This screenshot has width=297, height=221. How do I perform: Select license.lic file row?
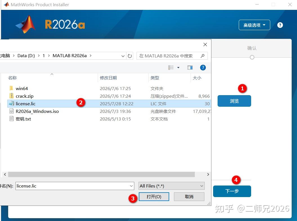pos(109,104)
